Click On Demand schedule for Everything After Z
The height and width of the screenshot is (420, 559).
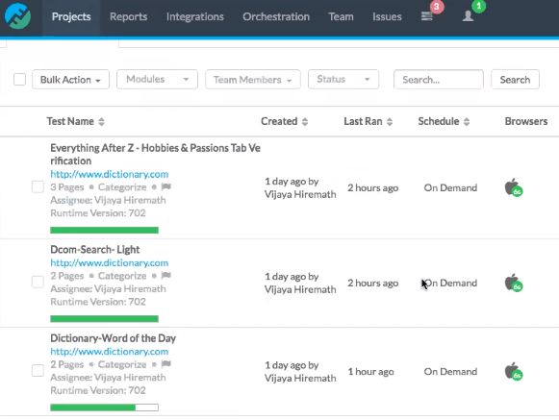[x=450, y=187]
